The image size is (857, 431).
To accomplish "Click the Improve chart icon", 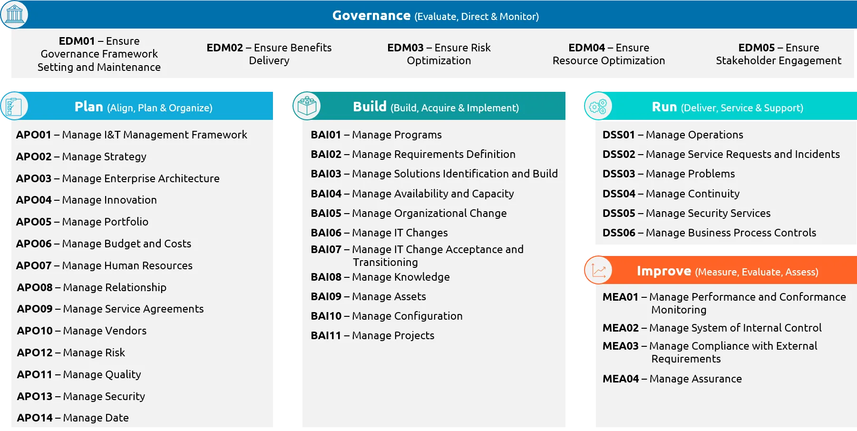I will pyautogui.click(x=598, y=270).
